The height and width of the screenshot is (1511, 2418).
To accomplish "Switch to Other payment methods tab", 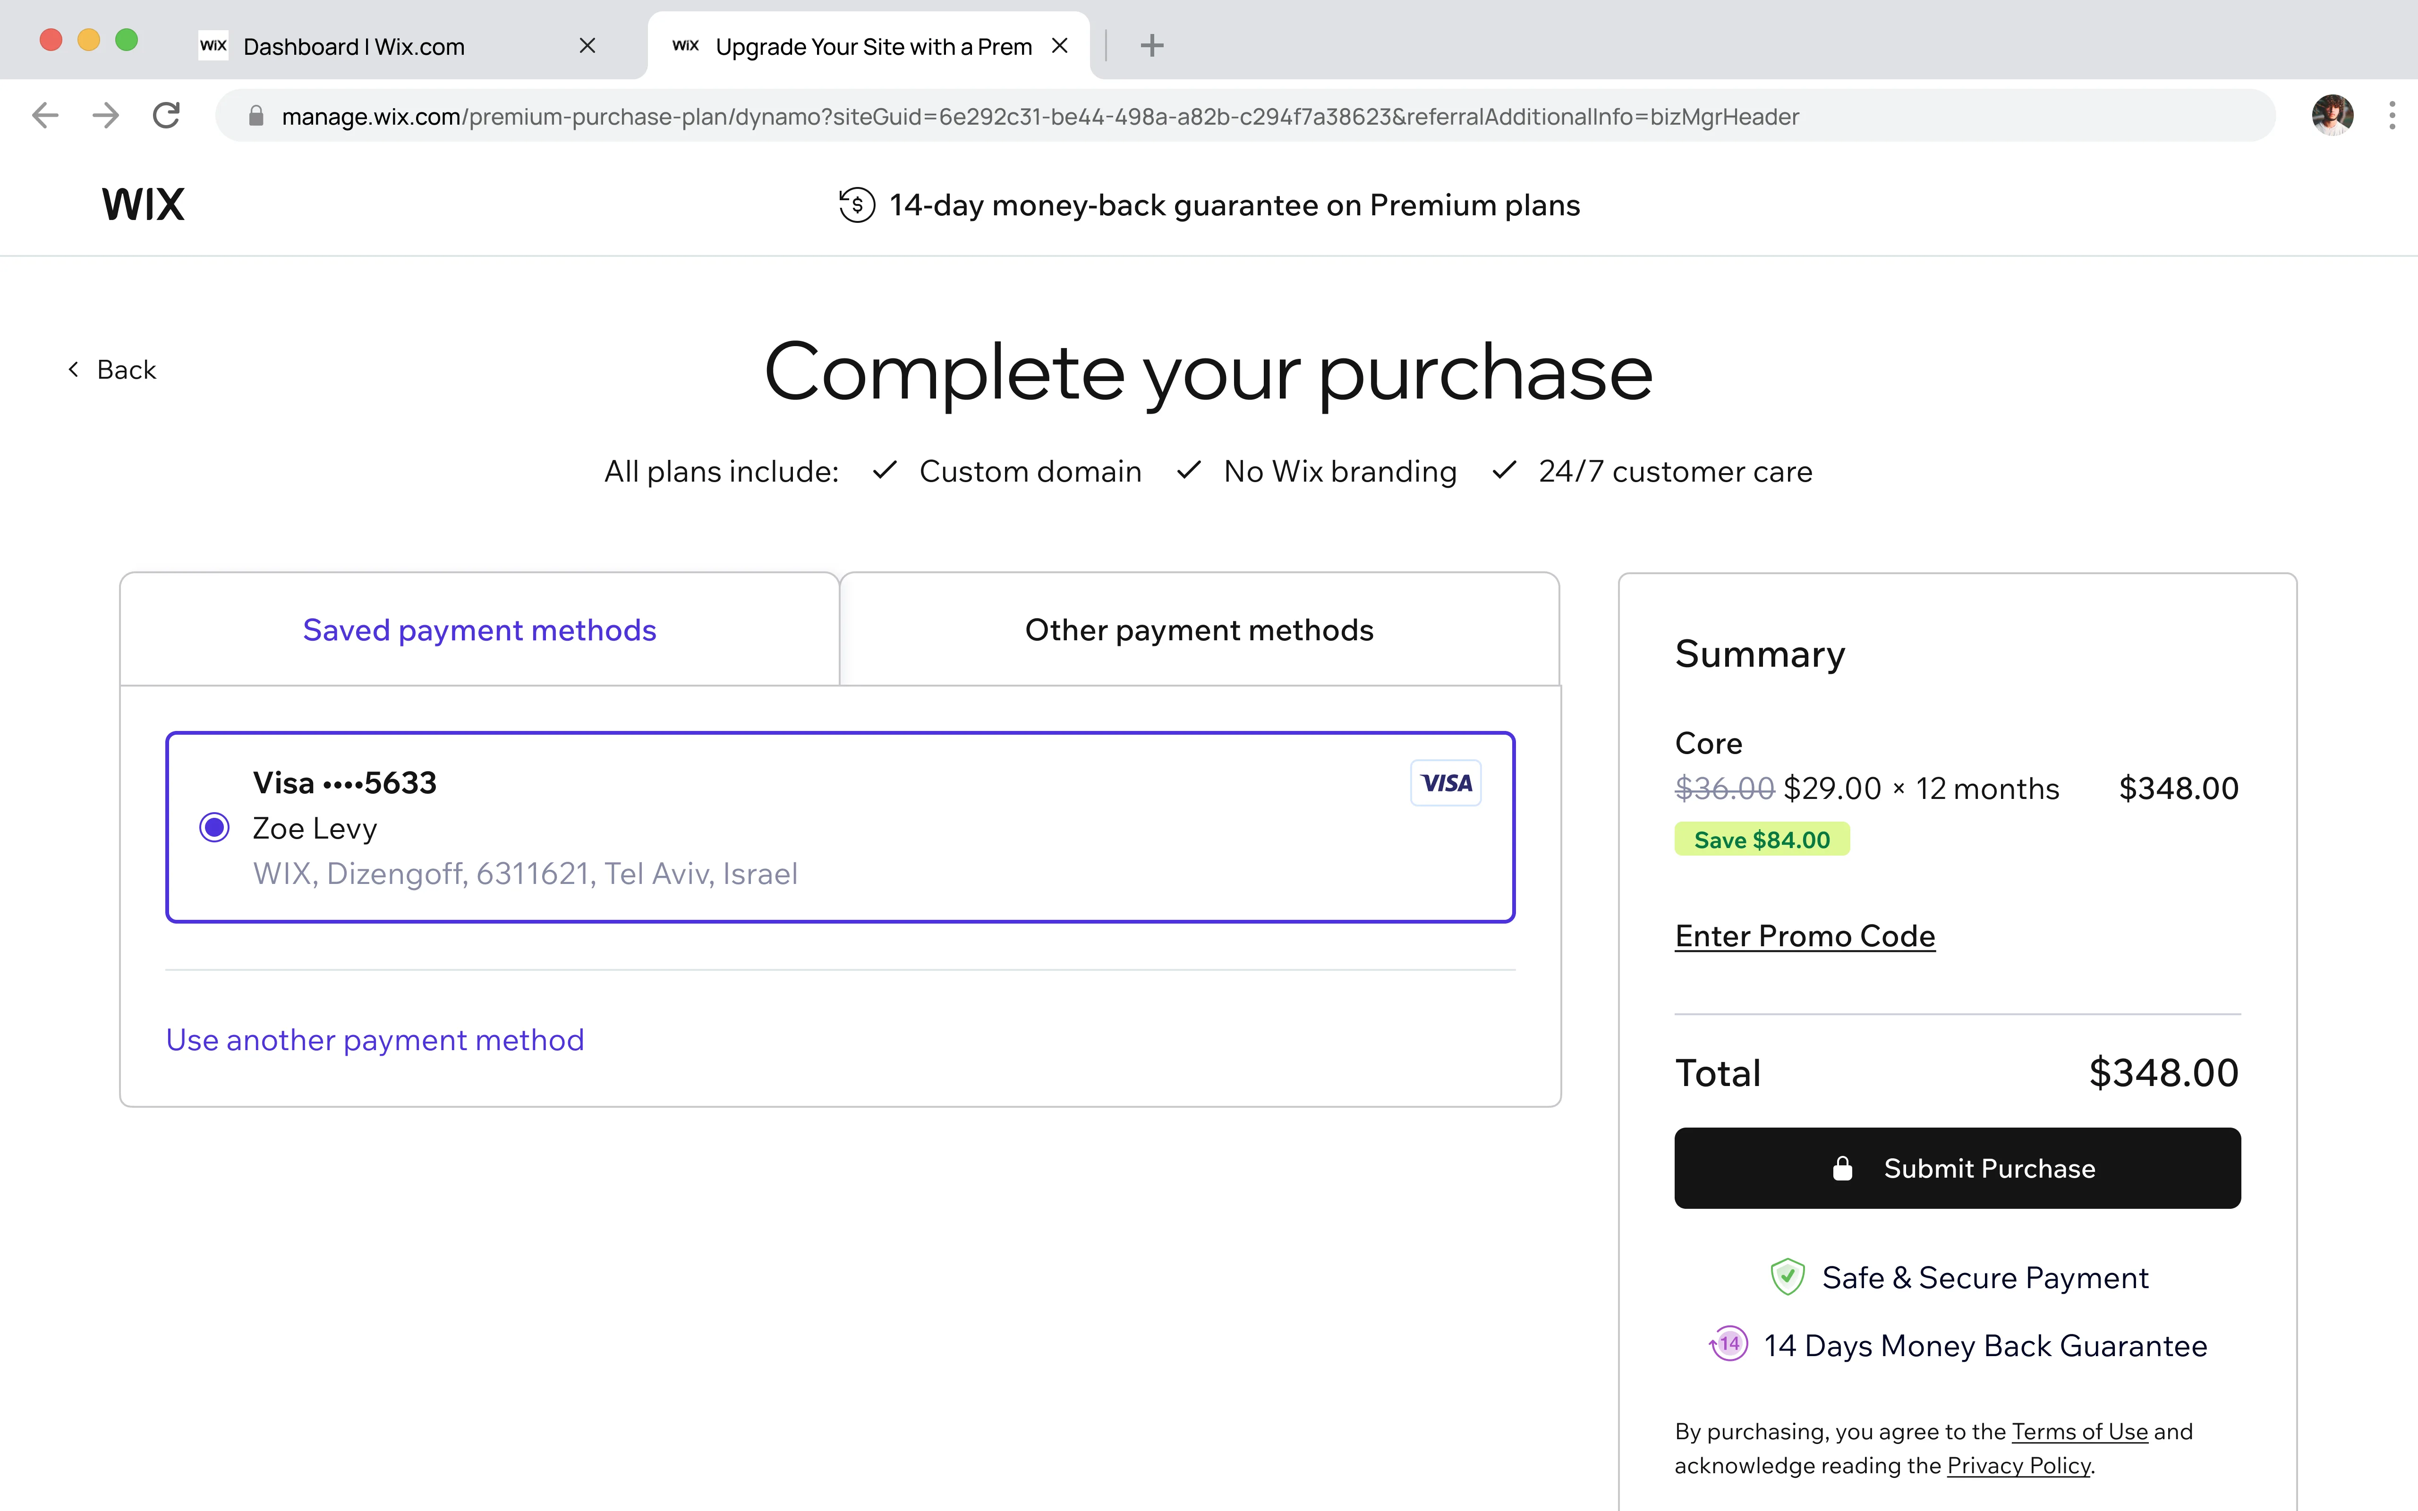I will pyautogui.click(x=1199, y=629).
